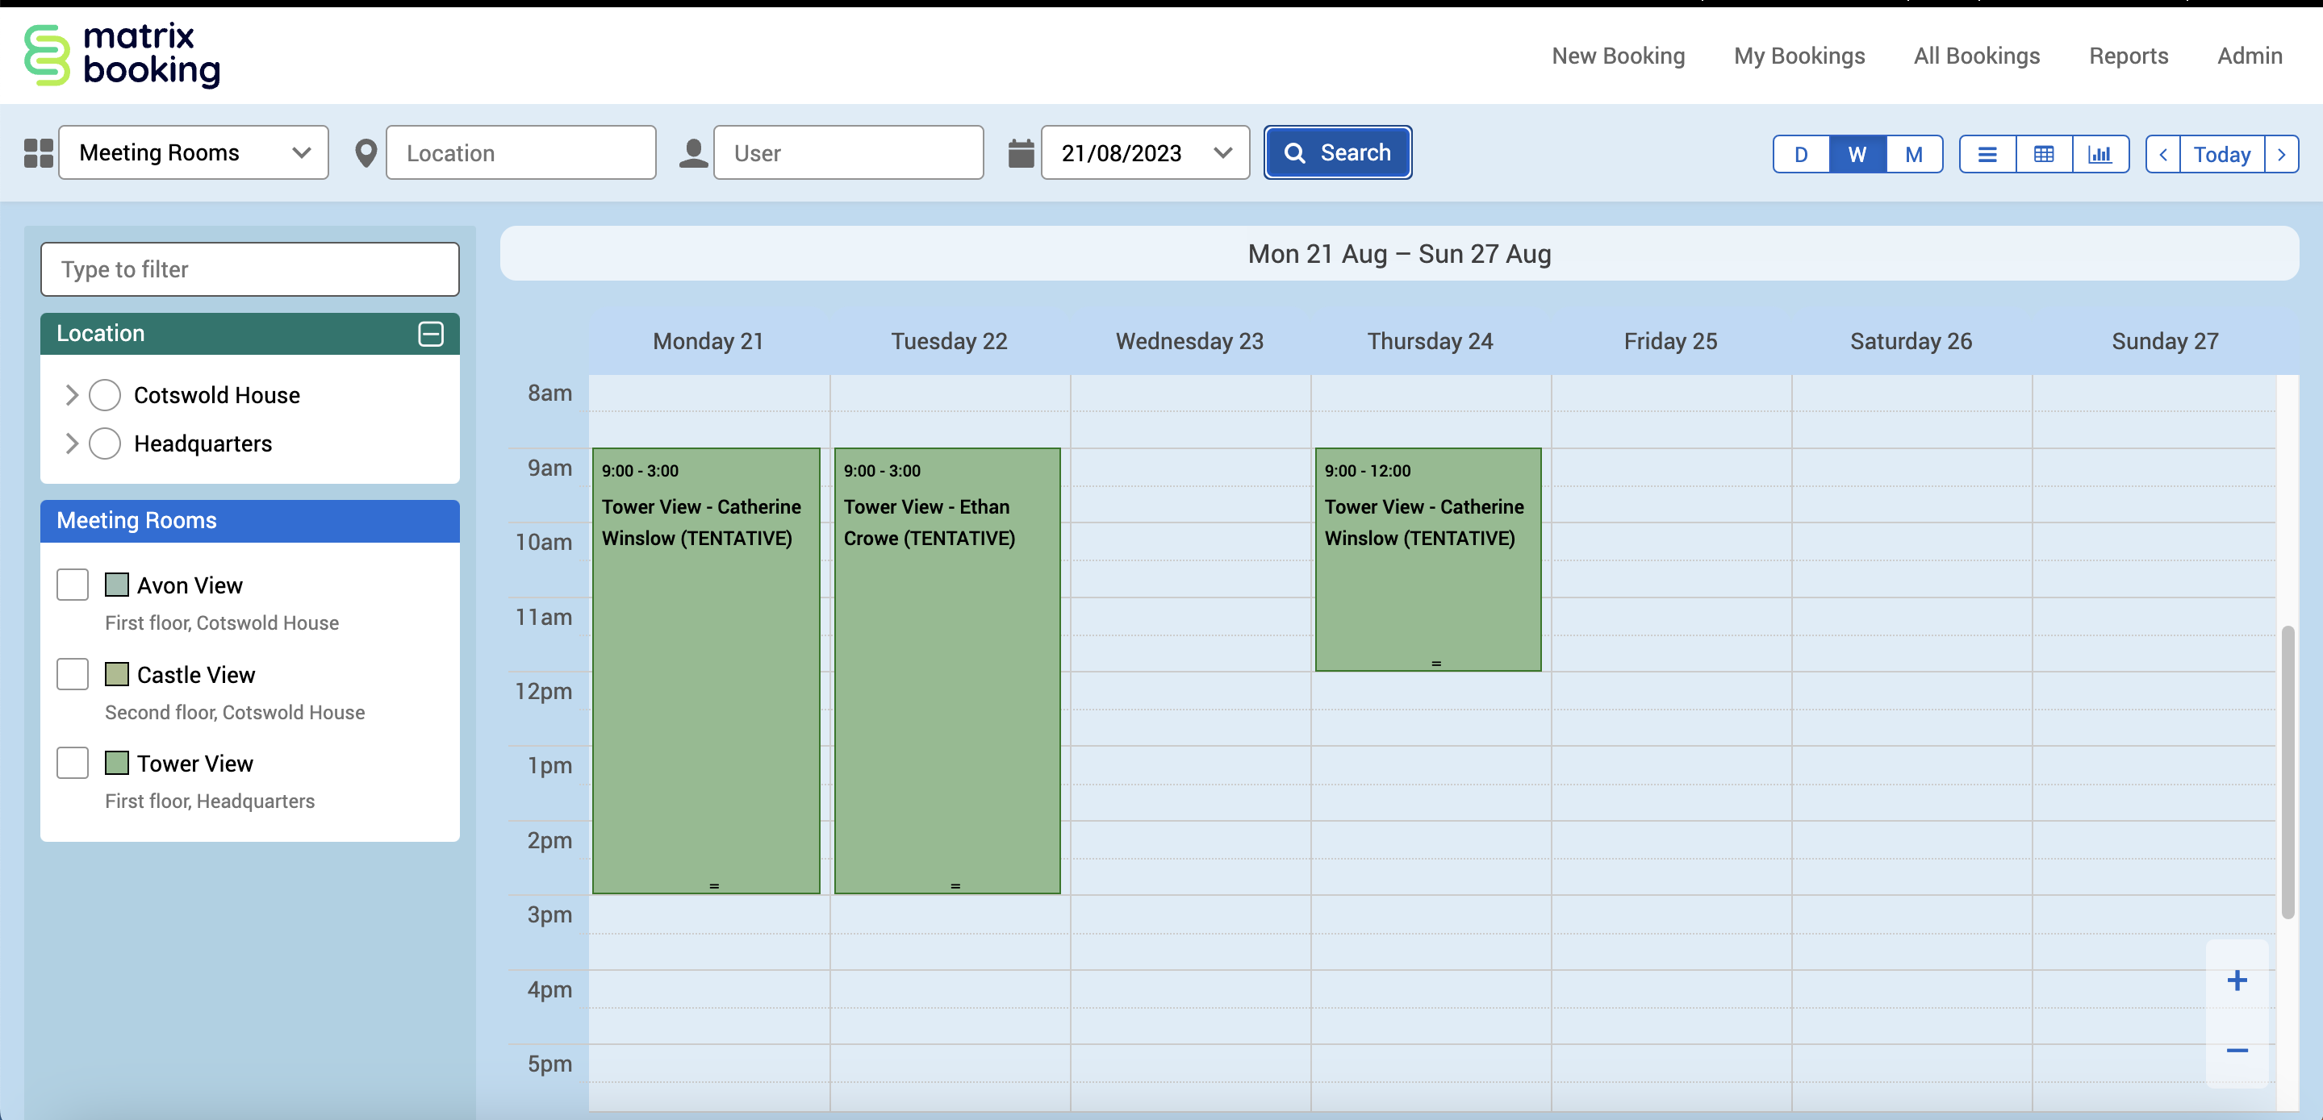The width and height of the screenshot is (2323, 1120).
Task: Tick the Avon View checkbox
Action: (x=72, y=585)
